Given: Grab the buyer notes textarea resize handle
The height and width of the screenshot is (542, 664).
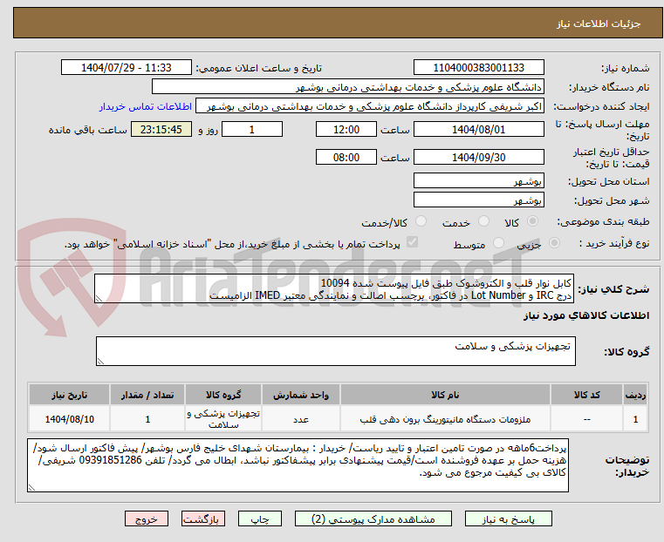Looking at the screenshot, I should (x=31, y=487).
